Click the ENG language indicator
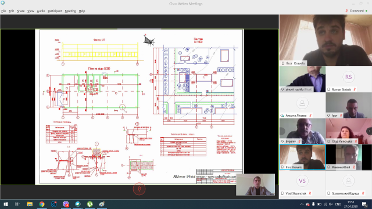The width and height of the screenshot is (372, 209). [338, 204]
